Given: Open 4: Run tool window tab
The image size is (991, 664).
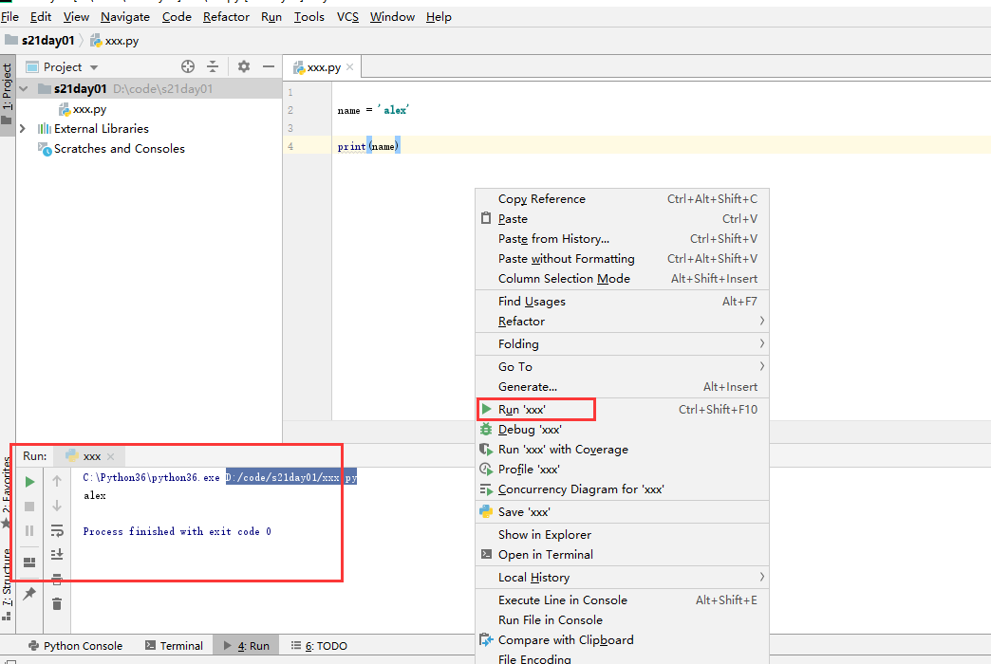Looking at the screenshot, I should click(x=247, y=646).
